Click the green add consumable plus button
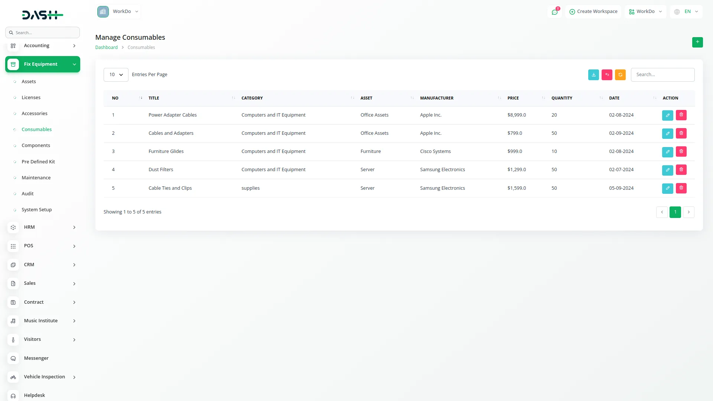The width and height of the screenshot is (713, 401). (697, 42)
